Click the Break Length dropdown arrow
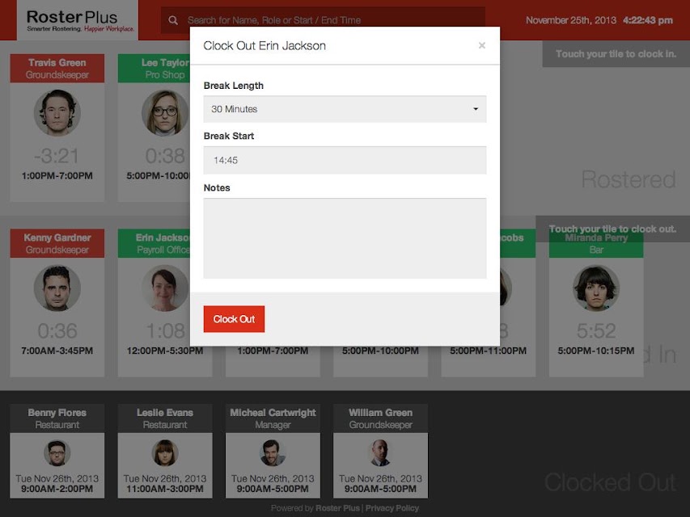690x517 pixels. coord(476,109)
